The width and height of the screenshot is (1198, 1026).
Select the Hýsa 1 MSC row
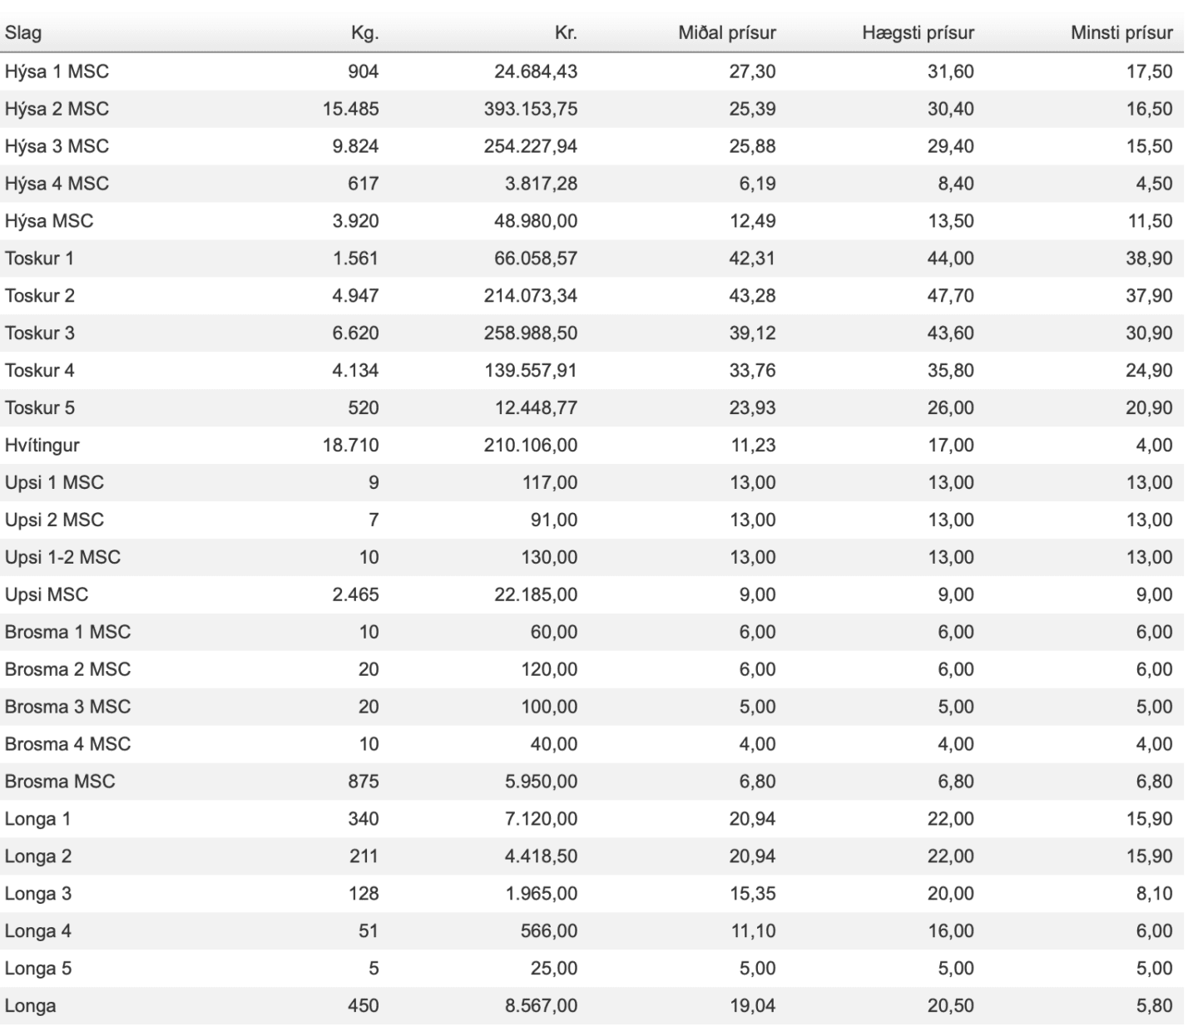tap(592, 72)
